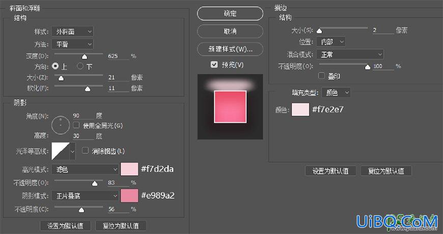Click the 软化 slider handle
443x234 pixels.
tap(88, 89)
